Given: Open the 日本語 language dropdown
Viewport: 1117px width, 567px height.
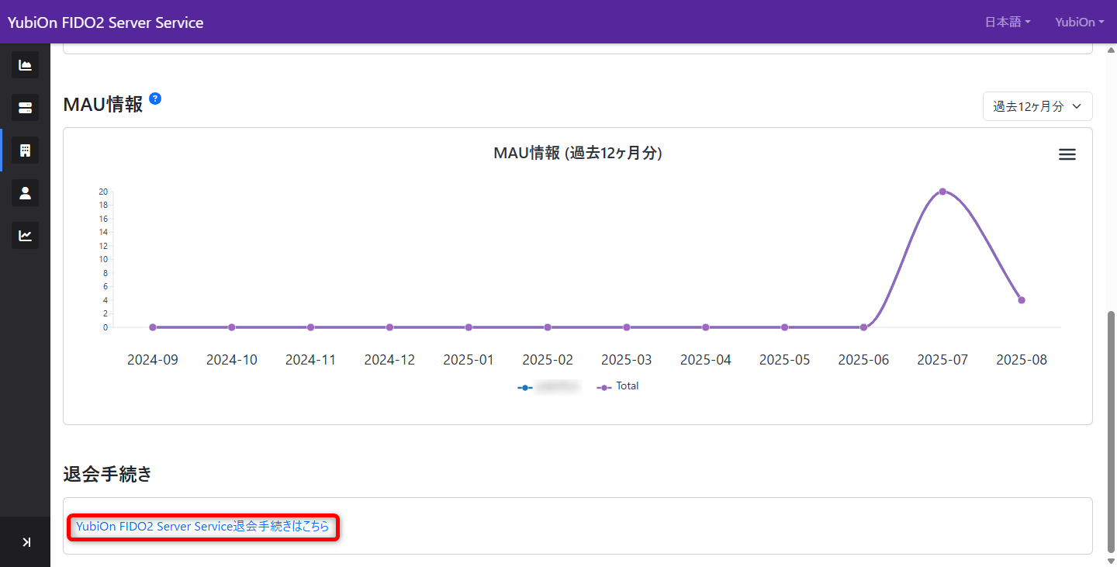Looking at the screenshot, I should (1008, 22).
